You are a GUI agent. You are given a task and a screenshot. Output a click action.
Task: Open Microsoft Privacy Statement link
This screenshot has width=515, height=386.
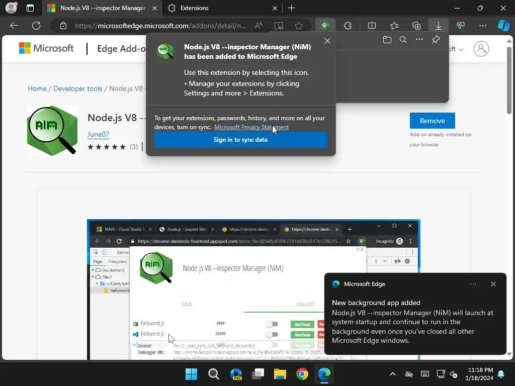click(251, 127)
